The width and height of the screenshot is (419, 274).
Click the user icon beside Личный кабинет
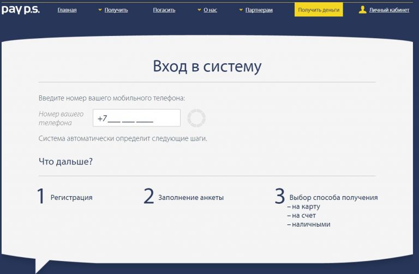coord(362,10)
